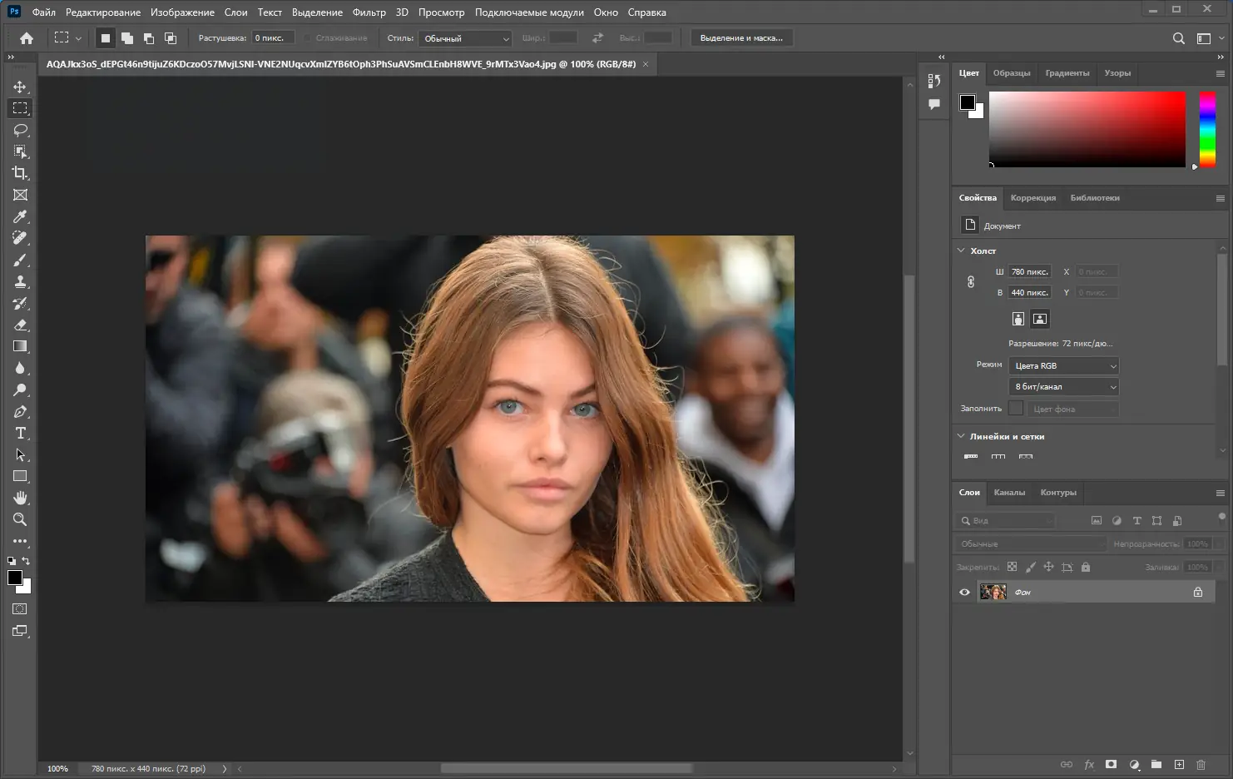This screenshot has width=1233, height=779.
Task: Delete layer using the trash icon
Action: click(1201, 764)
